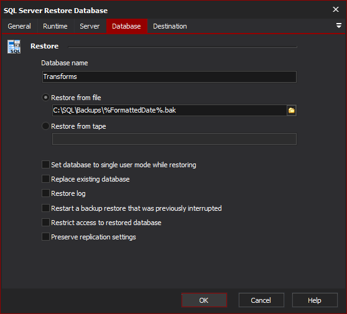Select the Restore from tape radio button
Image resolution: width=347 pixels, height=314 pixels.
pyautogui.click(x=45, y=126)
